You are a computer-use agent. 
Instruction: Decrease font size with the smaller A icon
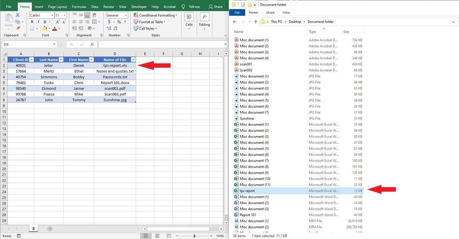[64, 22]
